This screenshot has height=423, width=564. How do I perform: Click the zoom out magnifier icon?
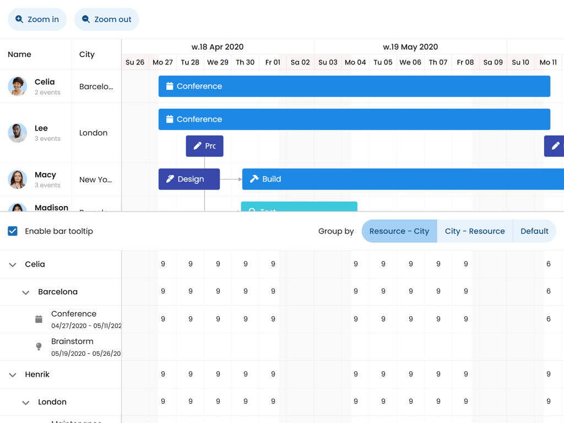(86, 19)
